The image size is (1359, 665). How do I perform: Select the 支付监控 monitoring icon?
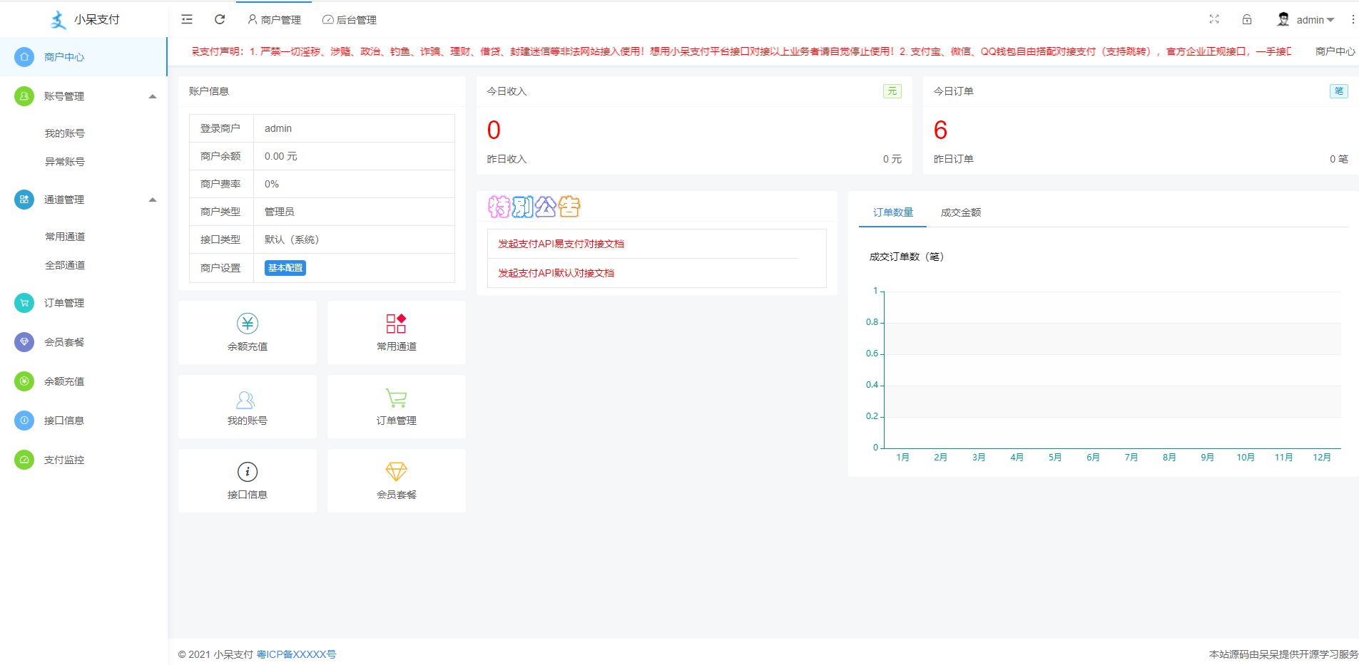pyautogui.click(x=24, y=460)
